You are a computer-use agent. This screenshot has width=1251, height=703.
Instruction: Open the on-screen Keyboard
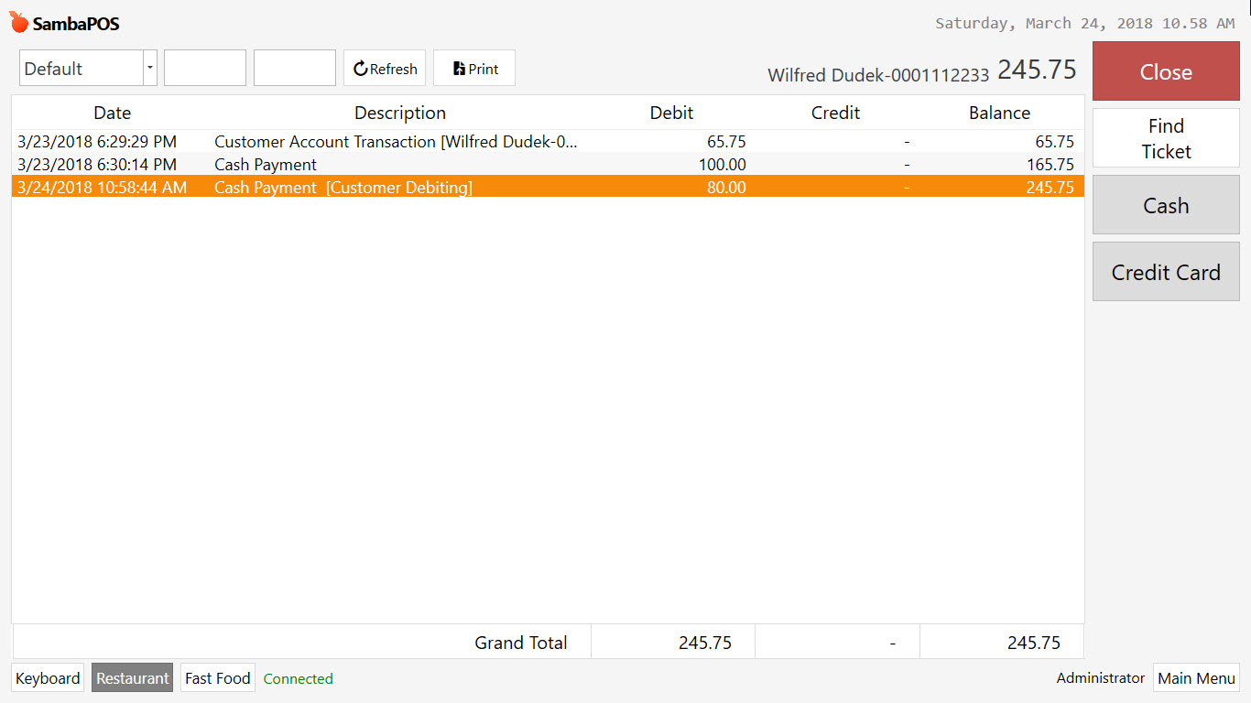pos(47,678)
